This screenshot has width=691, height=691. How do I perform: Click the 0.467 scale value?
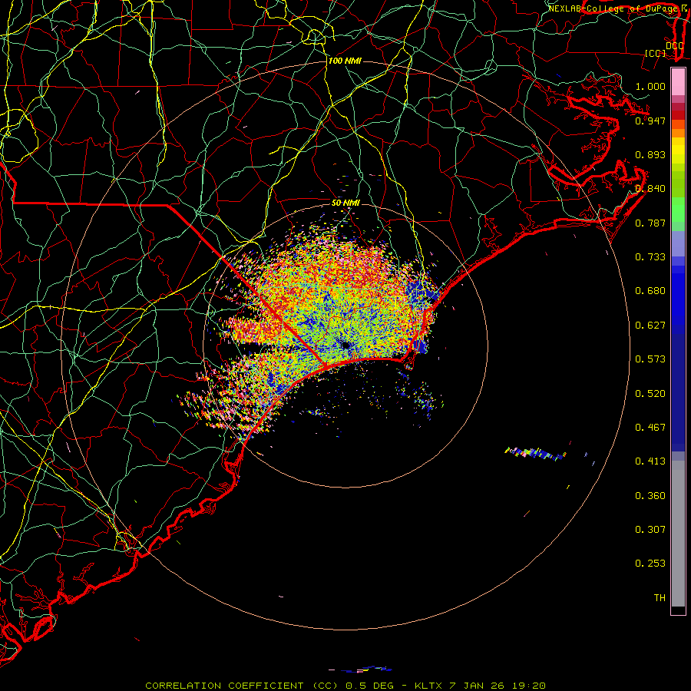tap(650, 428)
